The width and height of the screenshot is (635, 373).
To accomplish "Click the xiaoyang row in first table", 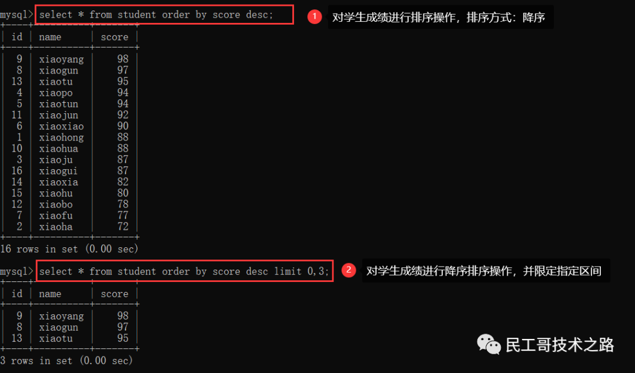I will pyautogui.click(x=69, y=59).
